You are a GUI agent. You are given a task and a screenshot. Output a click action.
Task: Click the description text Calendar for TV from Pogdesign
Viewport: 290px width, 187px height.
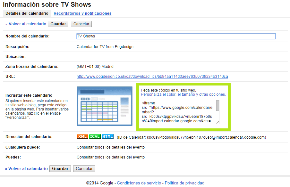[105, 47]
